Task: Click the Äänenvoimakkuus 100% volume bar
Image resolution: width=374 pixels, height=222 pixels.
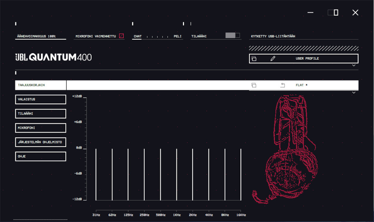Action: pyautogui.click(x=41, y=36)
